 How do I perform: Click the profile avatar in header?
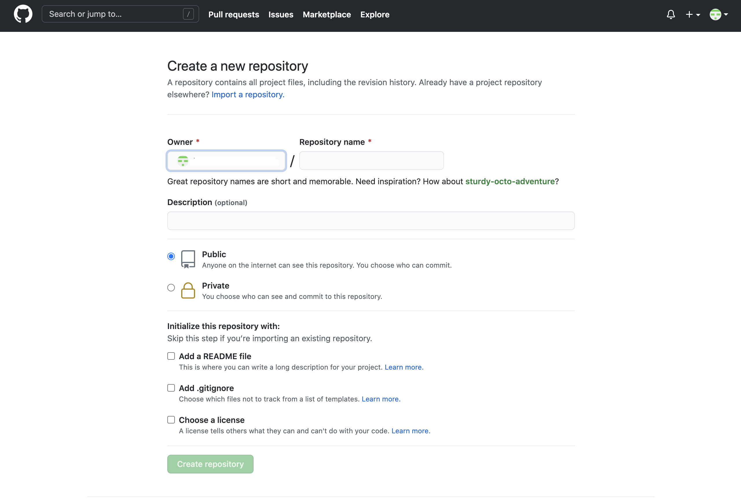(715, 14)
